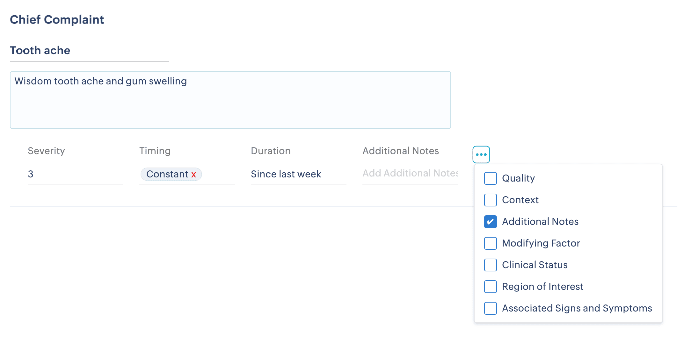
Task: Select the Modifying Factor menu label
Action: coord(541,243)
